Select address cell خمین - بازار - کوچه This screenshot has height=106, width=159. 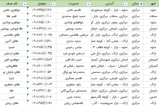click(110, 97)
